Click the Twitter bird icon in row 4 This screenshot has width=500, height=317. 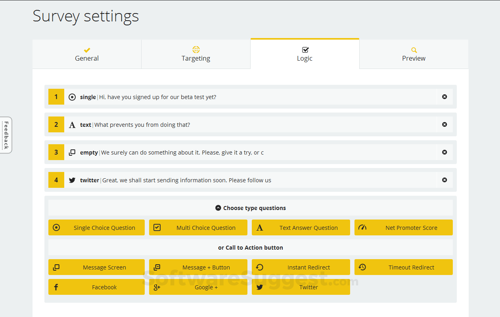[x=72, y=180]
